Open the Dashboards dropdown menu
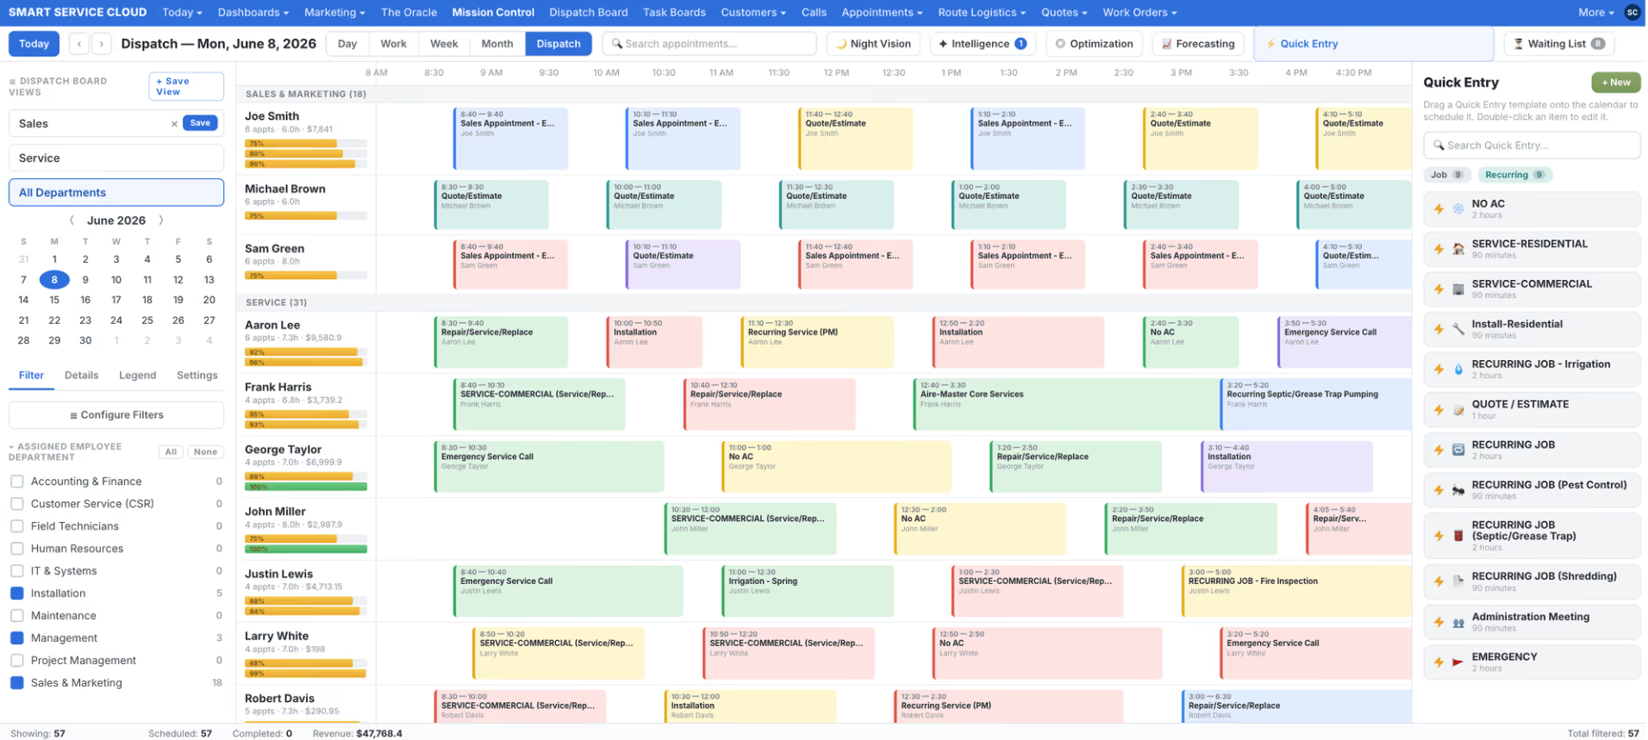1648x740 pixels. coord(253,12)
